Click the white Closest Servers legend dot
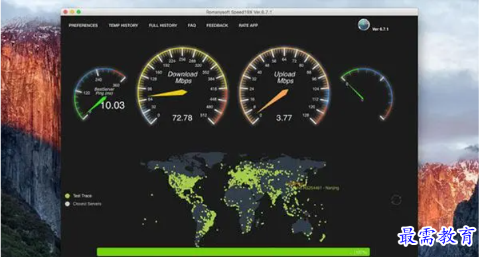The height and width of the screenshot is (257, 480). pos(67,204)
